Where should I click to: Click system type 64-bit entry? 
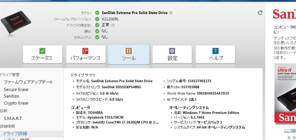(209, 127)
